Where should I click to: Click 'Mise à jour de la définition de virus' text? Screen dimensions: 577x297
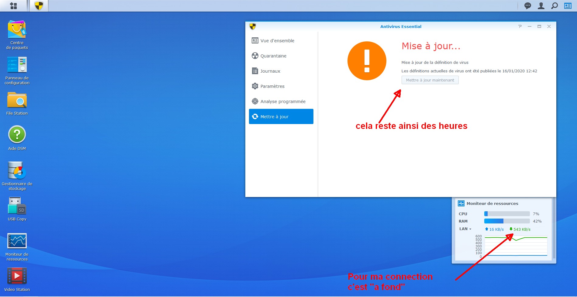(x=435, y=62)
